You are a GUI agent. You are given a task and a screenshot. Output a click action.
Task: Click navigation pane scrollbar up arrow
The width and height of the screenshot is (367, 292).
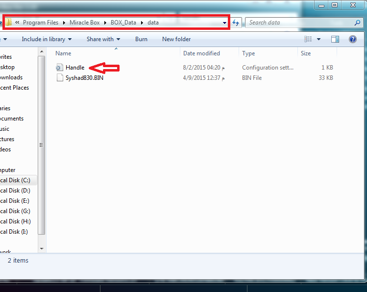(x=42, y=51)
